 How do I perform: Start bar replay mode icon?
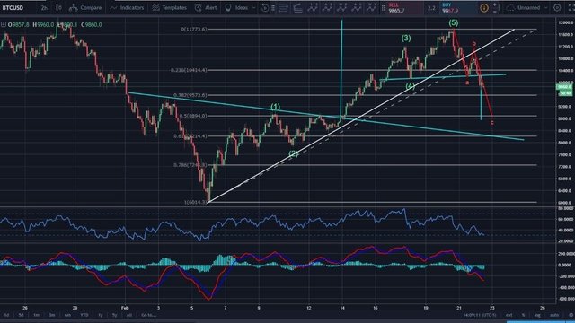tap(265, 8)
